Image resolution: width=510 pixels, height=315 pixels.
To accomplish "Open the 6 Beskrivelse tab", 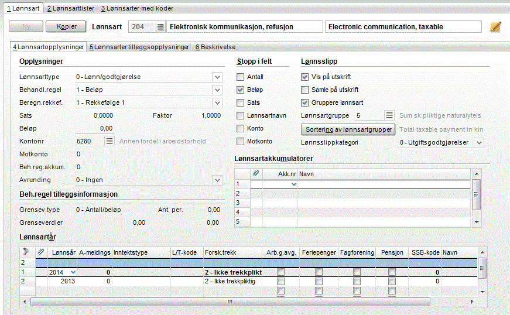I will pos(215,47).
